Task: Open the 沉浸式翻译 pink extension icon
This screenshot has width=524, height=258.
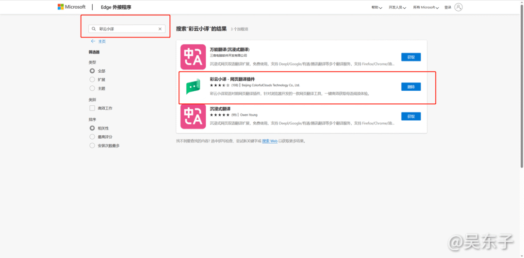Action: pyautogui.click(x=193, y=116)
